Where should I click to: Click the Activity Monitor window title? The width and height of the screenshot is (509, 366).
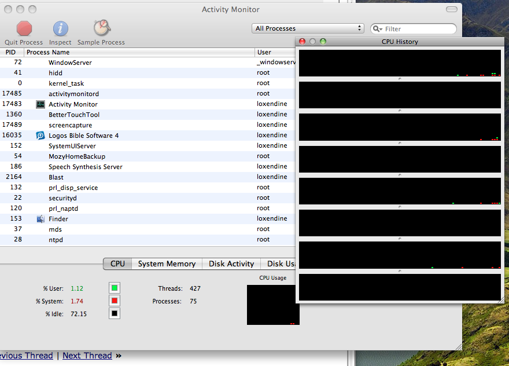pos(230,9)
